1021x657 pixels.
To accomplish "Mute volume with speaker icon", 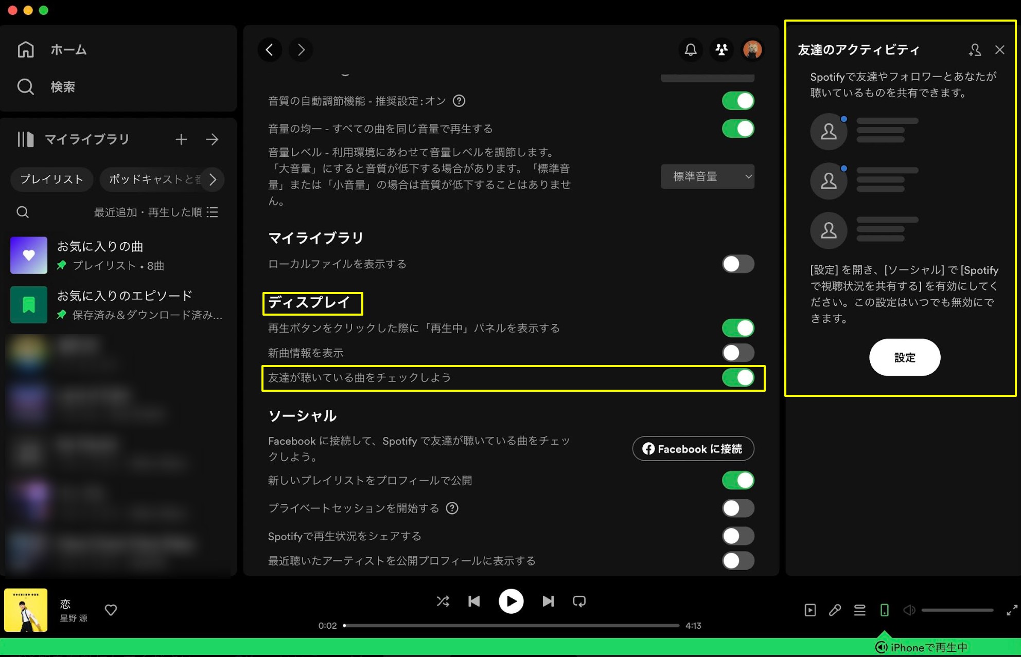I will (909, 610).
